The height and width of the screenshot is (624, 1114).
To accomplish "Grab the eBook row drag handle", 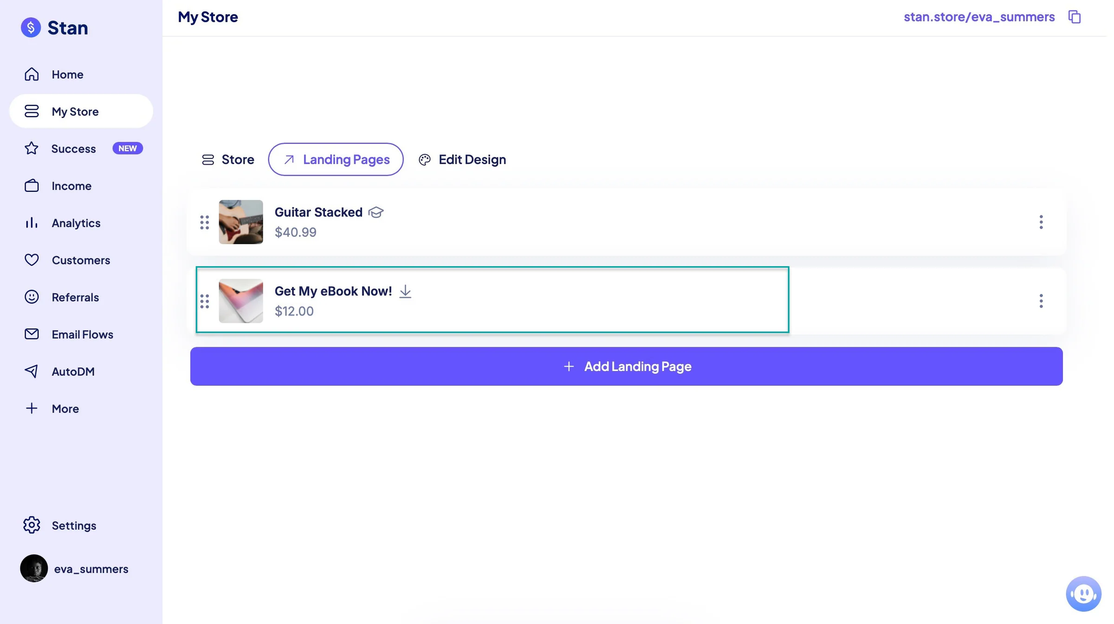I will pyautogui.click(x=204, y=301).
